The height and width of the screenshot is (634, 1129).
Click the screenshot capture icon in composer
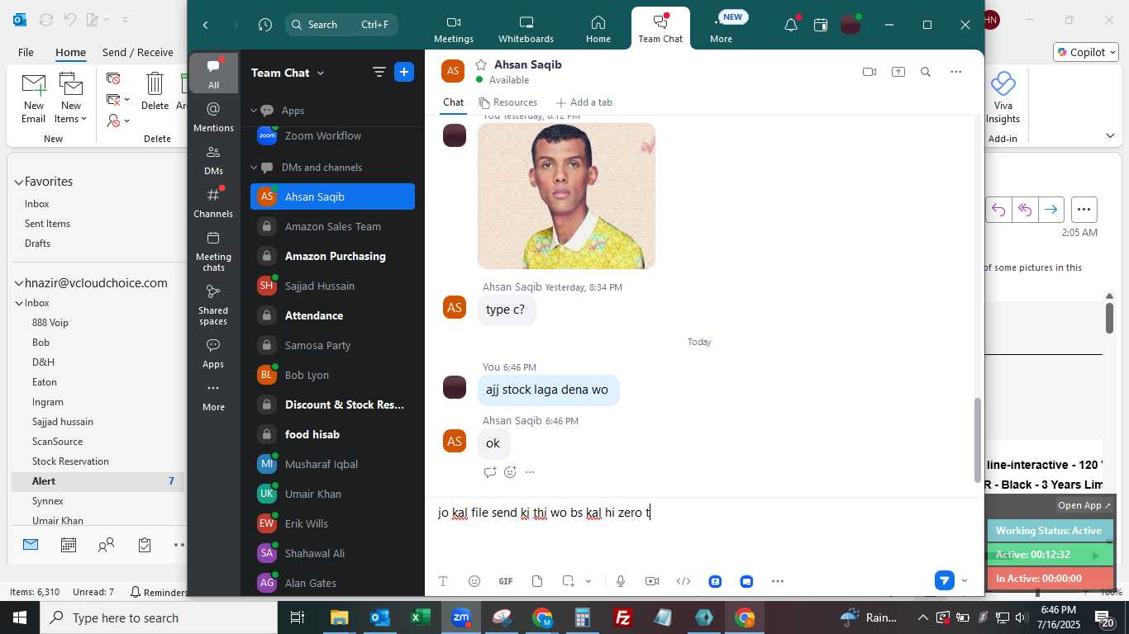point(569,581)
